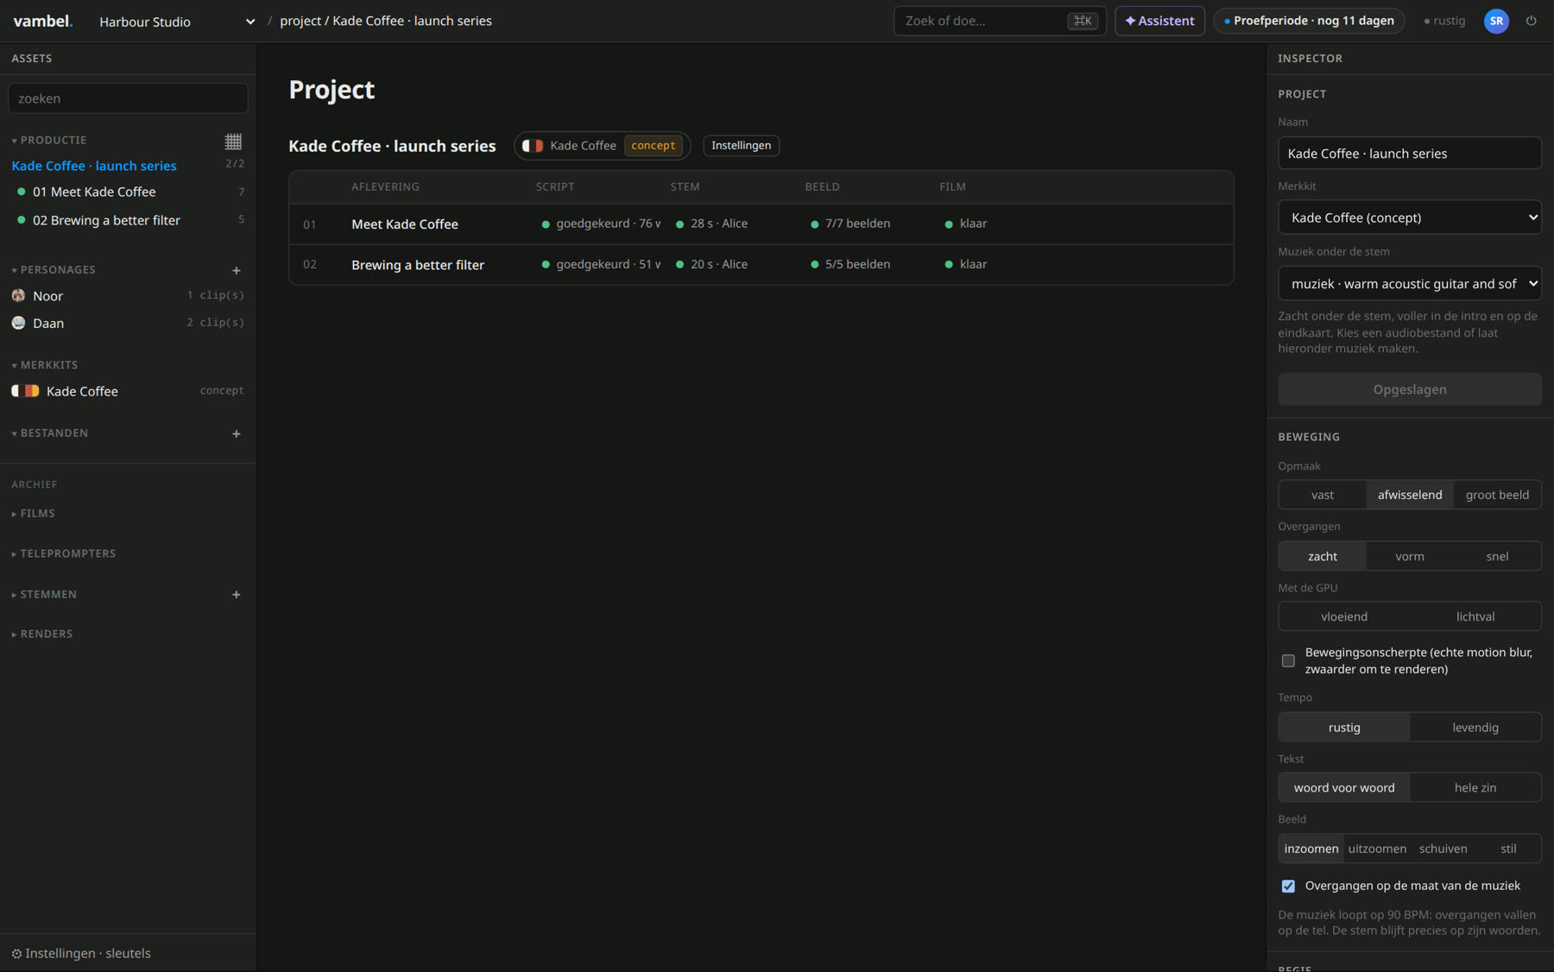Open the Muziek onder de stem dropdown
The width and height of the screenshot is (1554, 972).
1410,283
